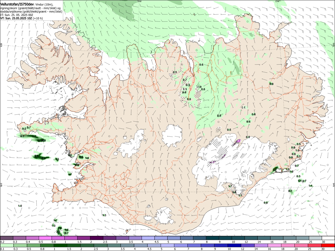Select the deep blue swatch labeled 10 in the bottom legend row

pos(234,245)
